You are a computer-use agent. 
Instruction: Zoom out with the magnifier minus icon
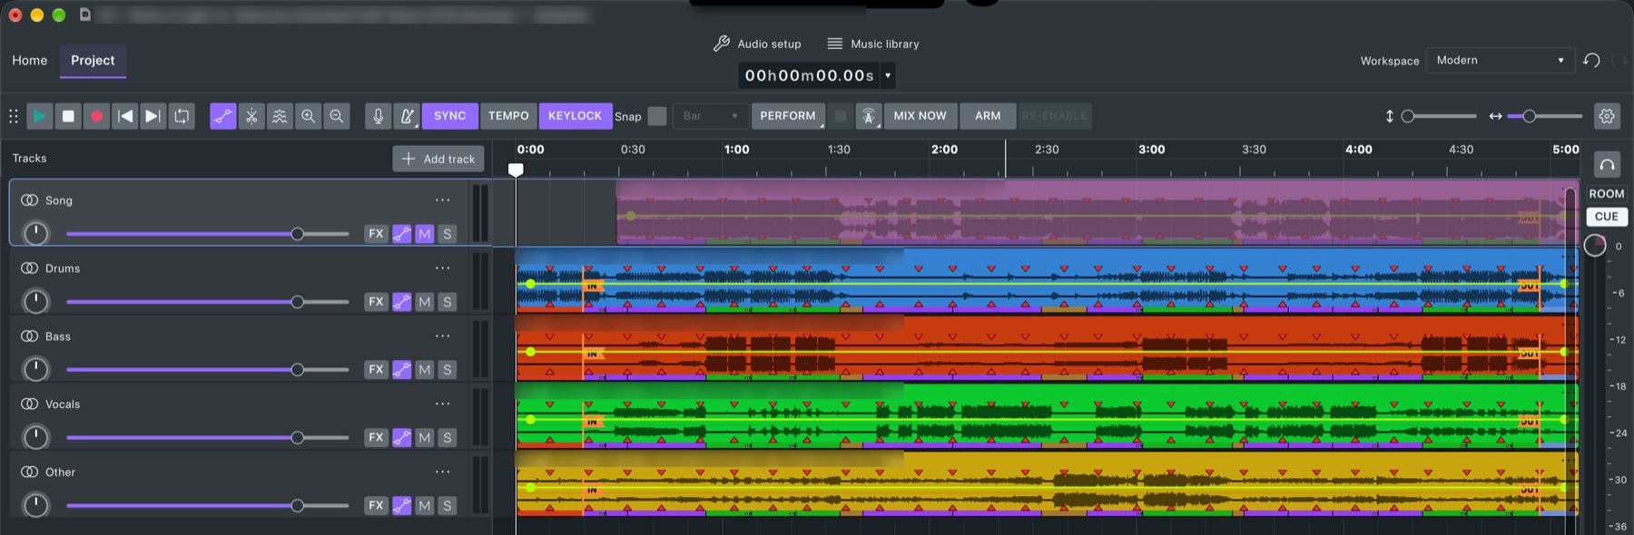(x=337, y=116)
